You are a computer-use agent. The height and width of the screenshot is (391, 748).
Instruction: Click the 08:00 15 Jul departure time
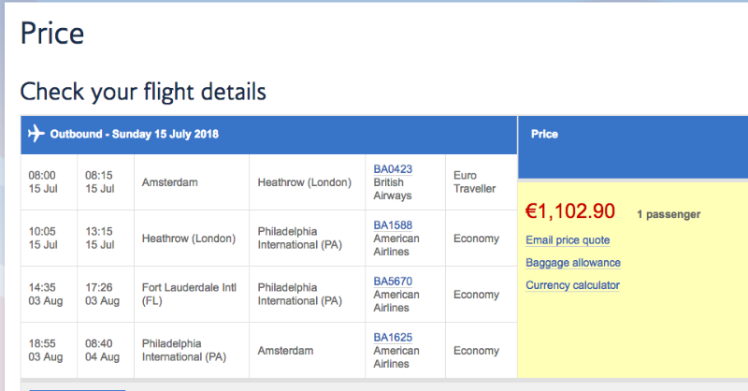click(x=44, y=182)
